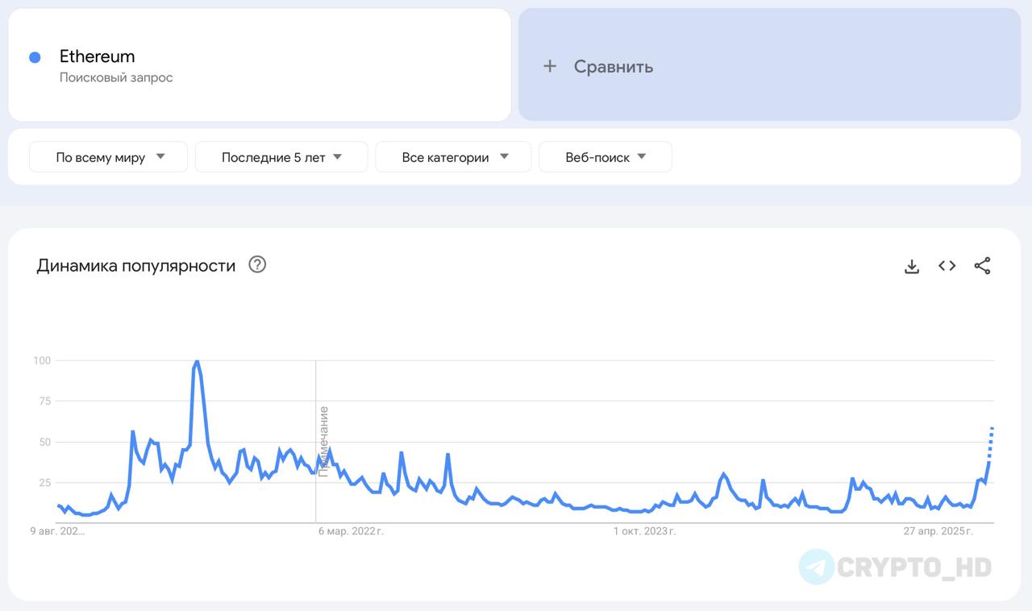Viewport: 1032px width, 611px height.
Task: Click the 1 окт. 2023 г. axis label
Action: (x=645, y=531)
